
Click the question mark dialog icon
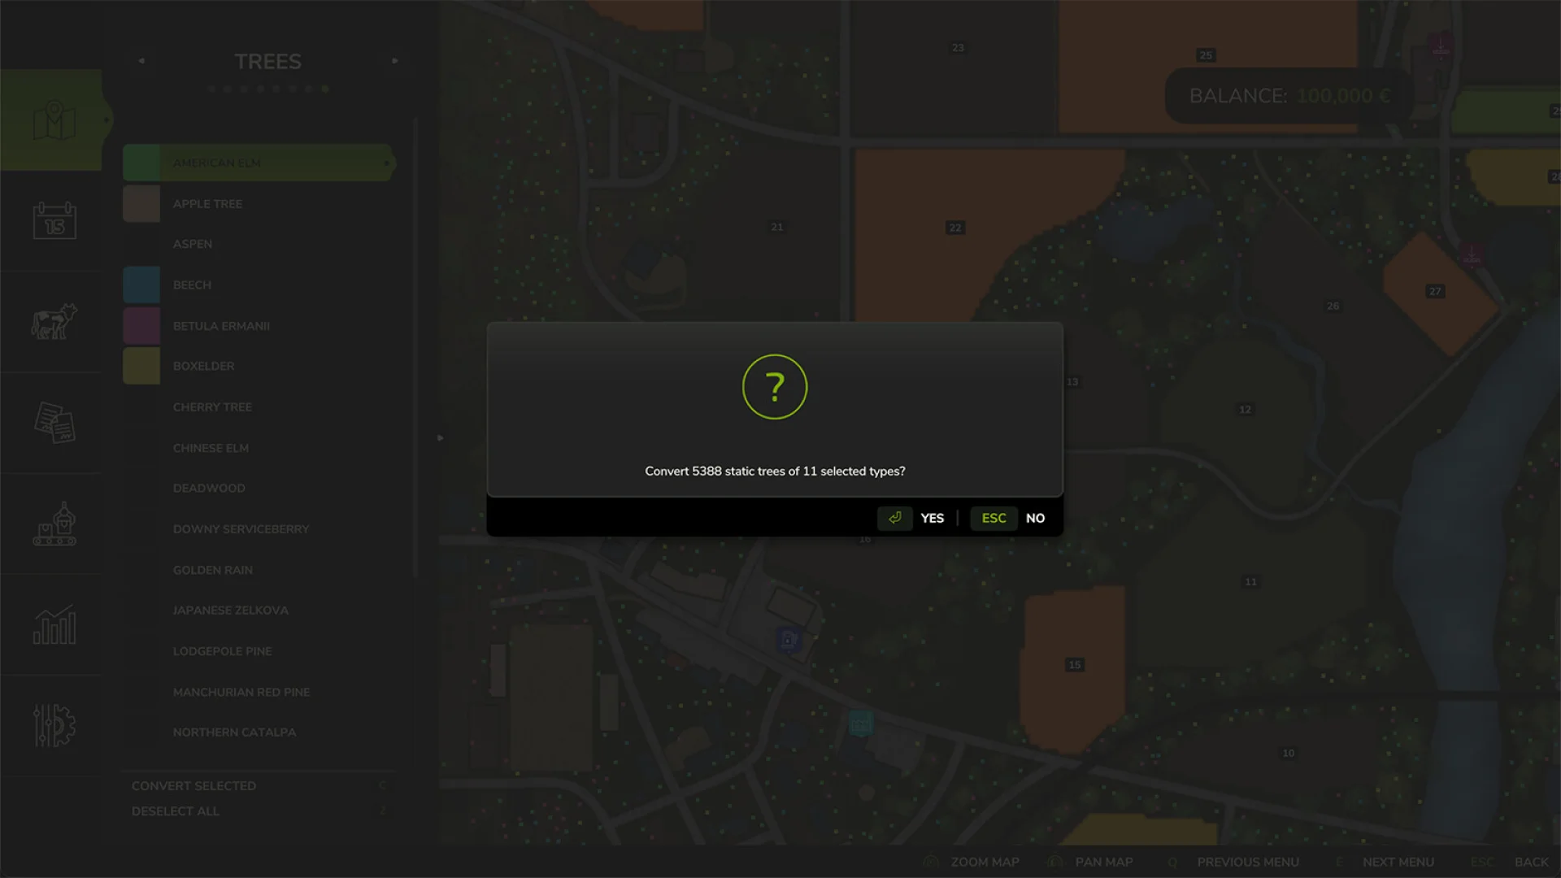click(775, 386)
